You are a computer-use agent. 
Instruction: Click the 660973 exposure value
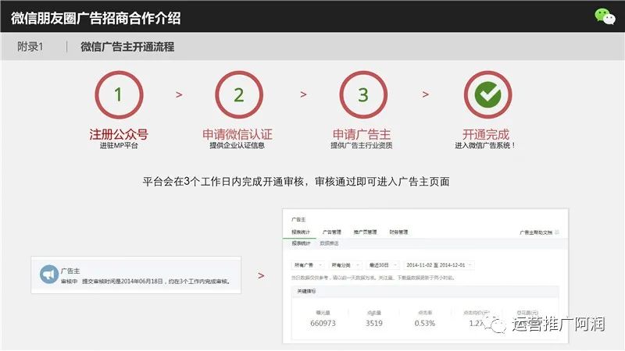pos(323,323)
